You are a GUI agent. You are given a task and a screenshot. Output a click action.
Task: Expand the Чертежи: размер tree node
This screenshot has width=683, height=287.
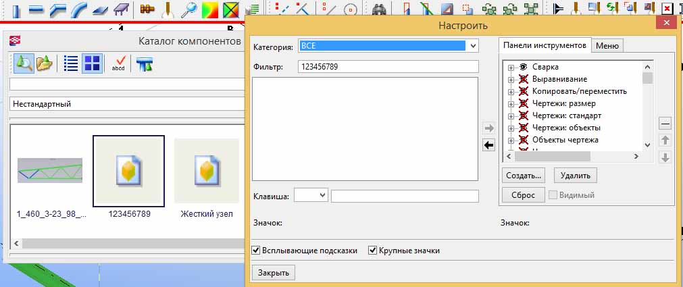[x=511, y=104]
